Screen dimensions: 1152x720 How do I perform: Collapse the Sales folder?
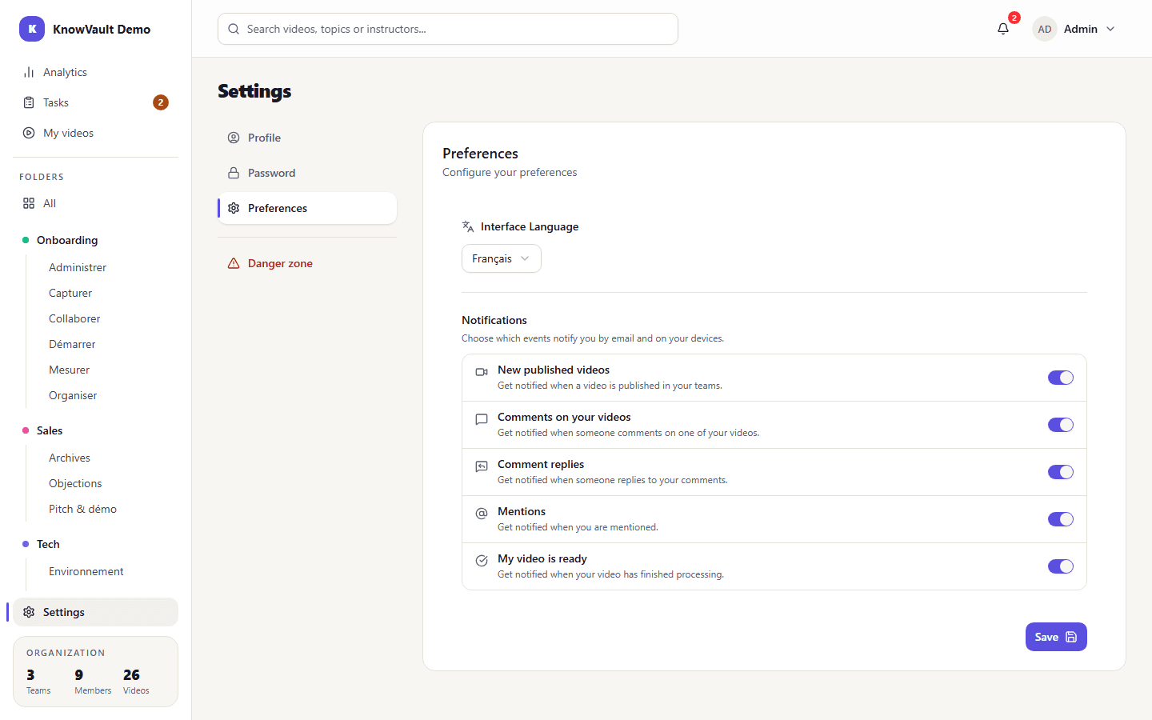[50, 430]
